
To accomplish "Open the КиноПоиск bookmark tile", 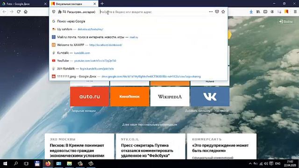I will [x=130, y=97].
